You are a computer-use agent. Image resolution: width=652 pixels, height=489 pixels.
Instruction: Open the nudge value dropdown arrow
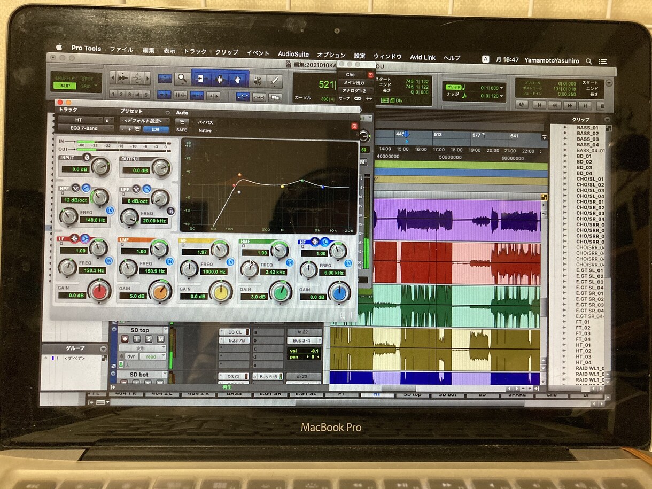tap(502, 96)
